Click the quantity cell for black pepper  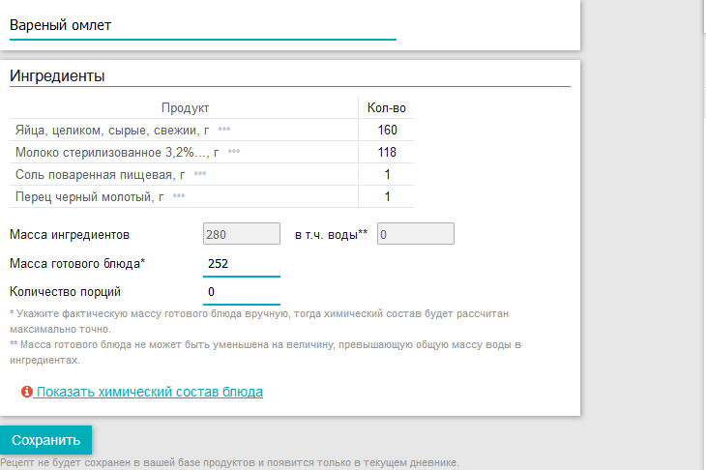point(387,197)
